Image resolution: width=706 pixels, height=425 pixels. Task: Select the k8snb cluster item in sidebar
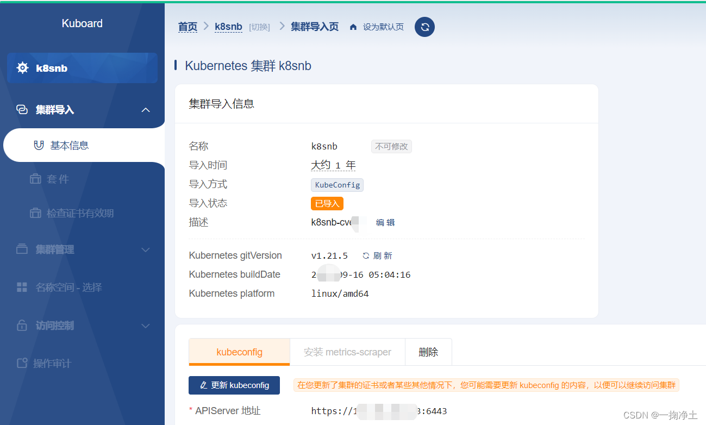[83, 68]
